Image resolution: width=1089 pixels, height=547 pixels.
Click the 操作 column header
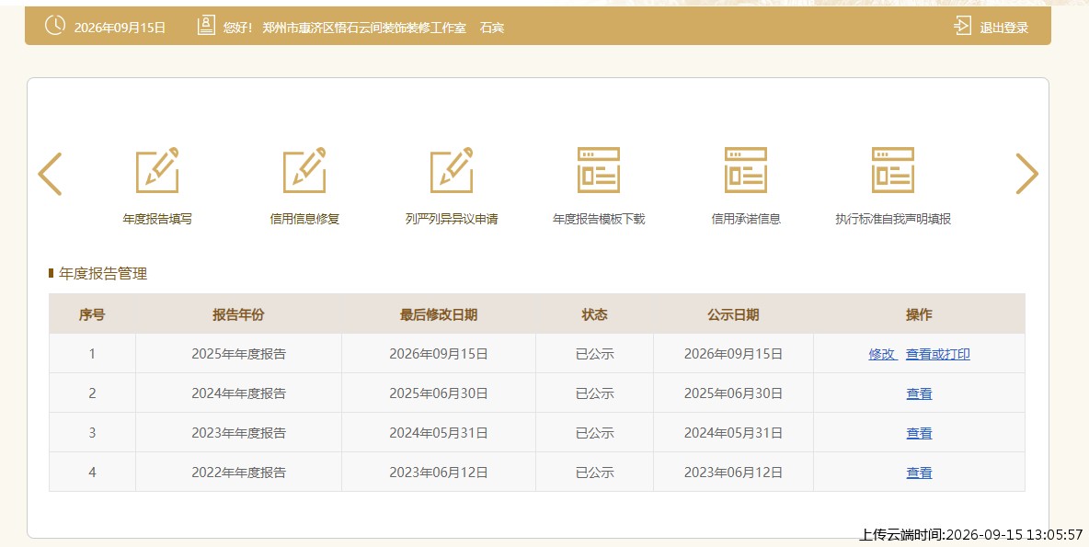919,314
